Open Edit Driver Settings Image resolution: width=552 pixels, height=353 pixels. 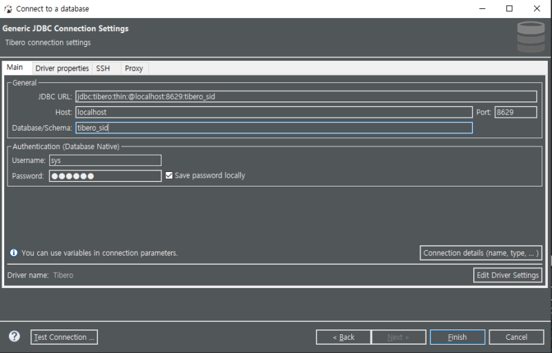tap(508, 275)
